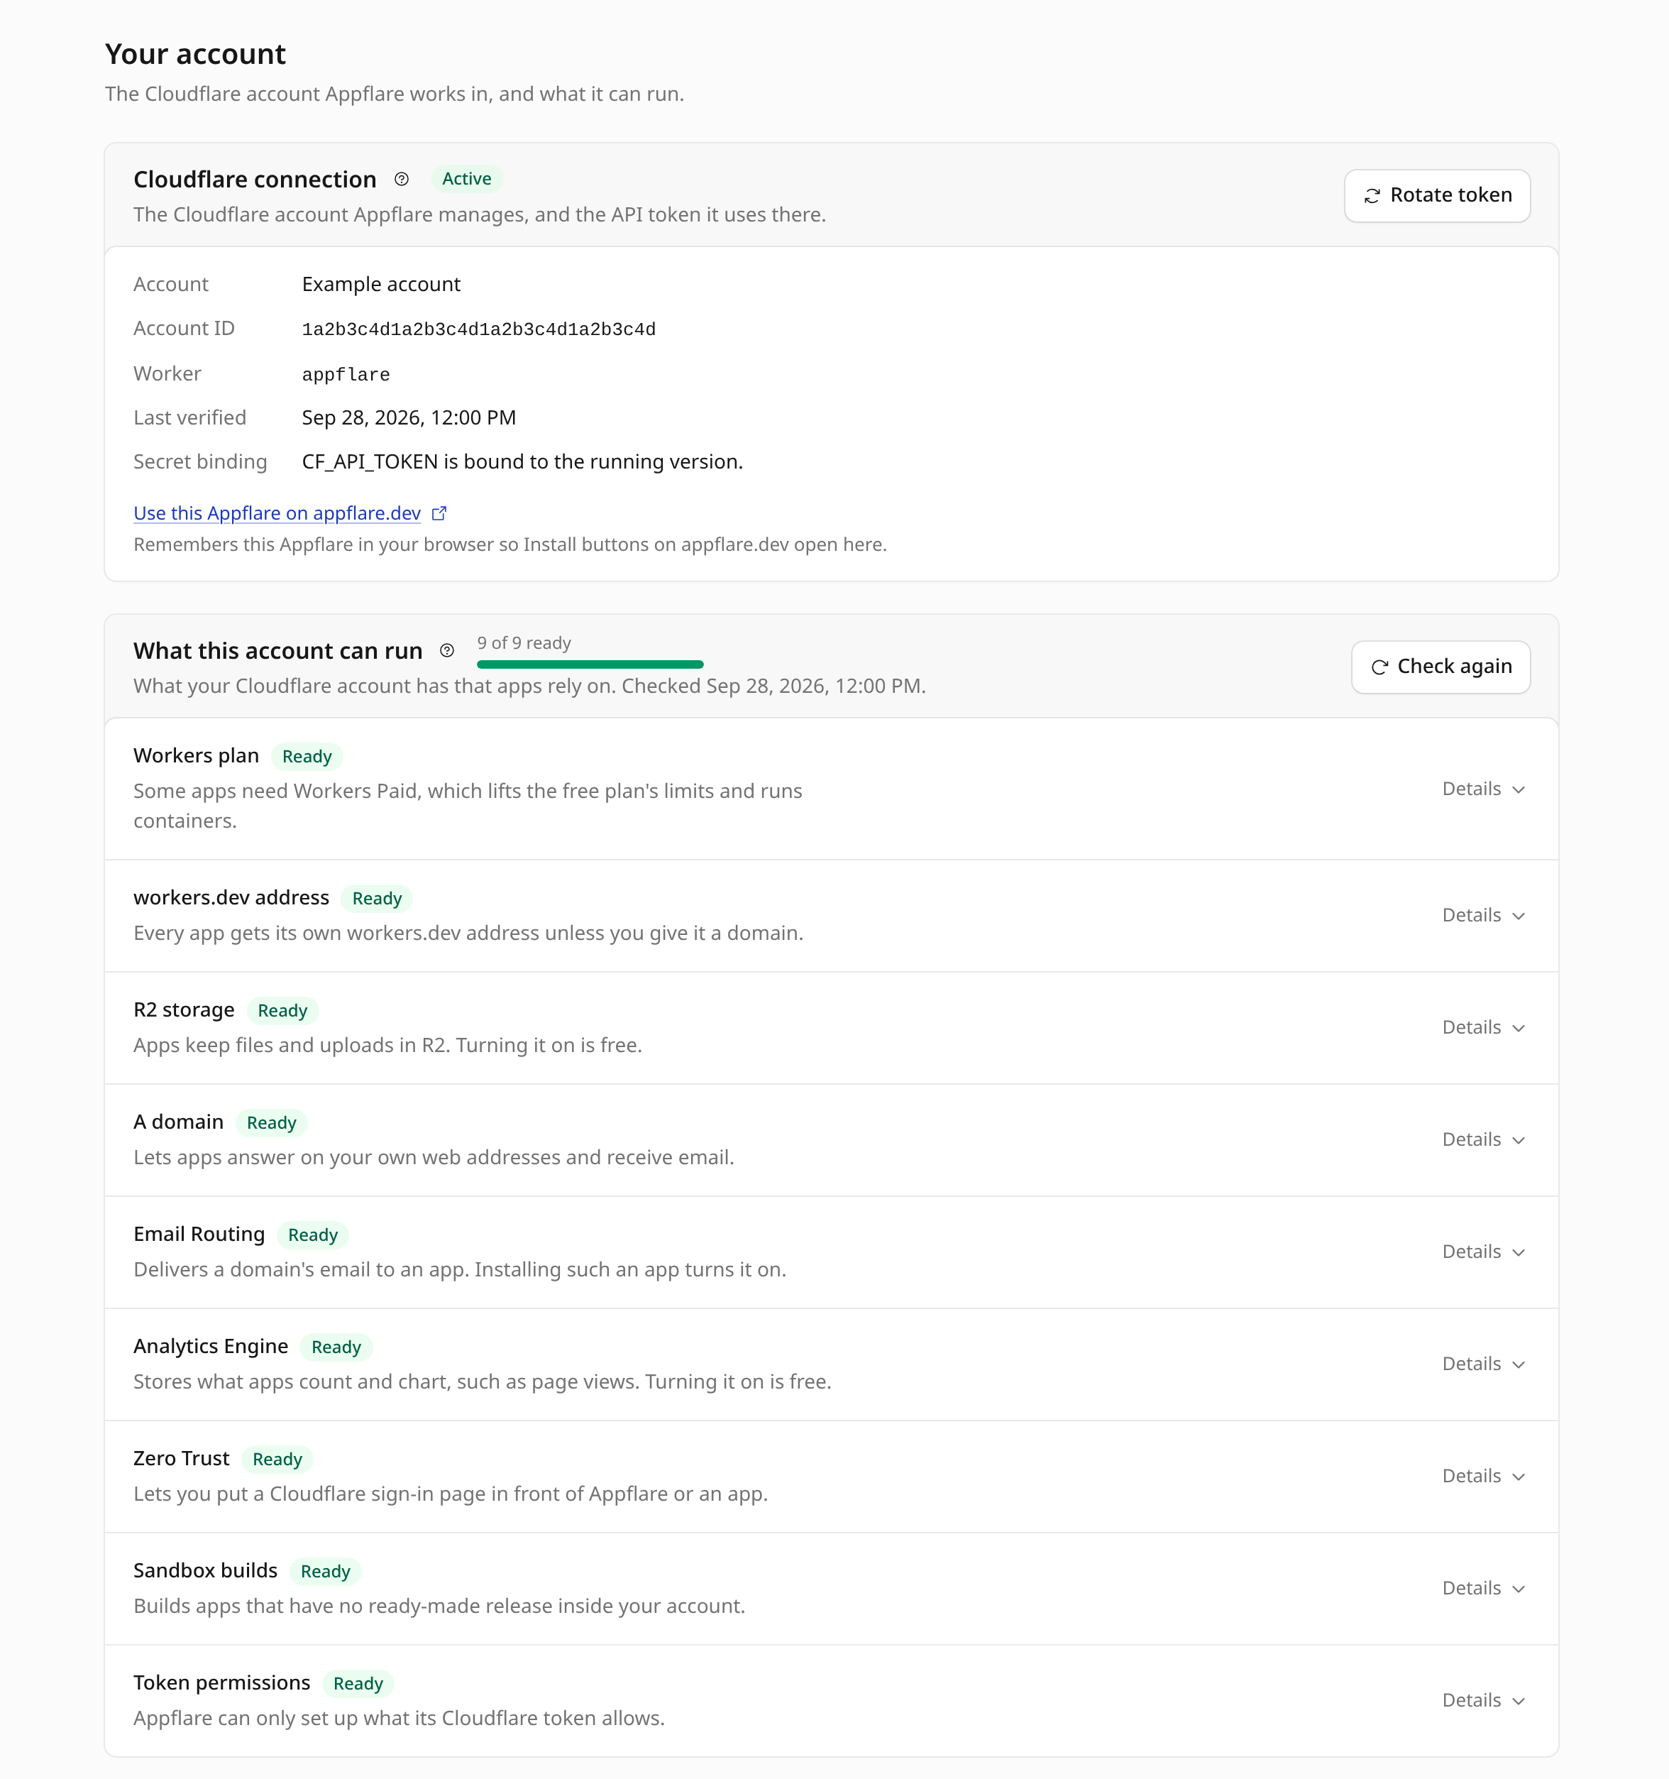The height and width of the screenshot is (1779, 1669).
Task: Click the Email Routing row title
Action: (199, 1234)
